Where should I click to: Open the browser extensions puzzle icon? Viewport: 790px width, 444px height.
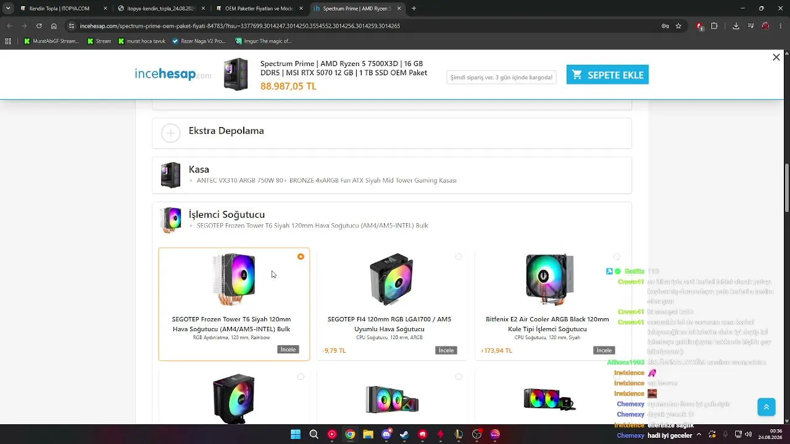(714, 26)
